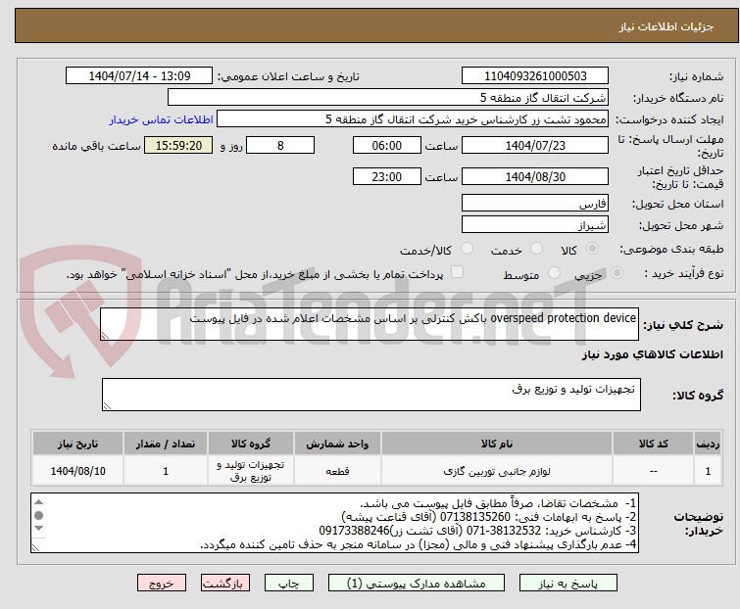
Task: Click the بازگشت back button
Action: (x=225, y=584)
